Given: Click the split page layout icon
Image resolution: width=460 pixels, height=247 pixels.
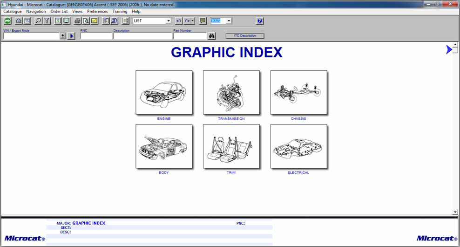Looking at the screenshot, I should 106,21.
